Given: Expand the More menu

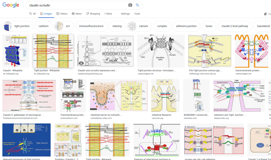Looking at the screenshot, I should coord(108,14).
